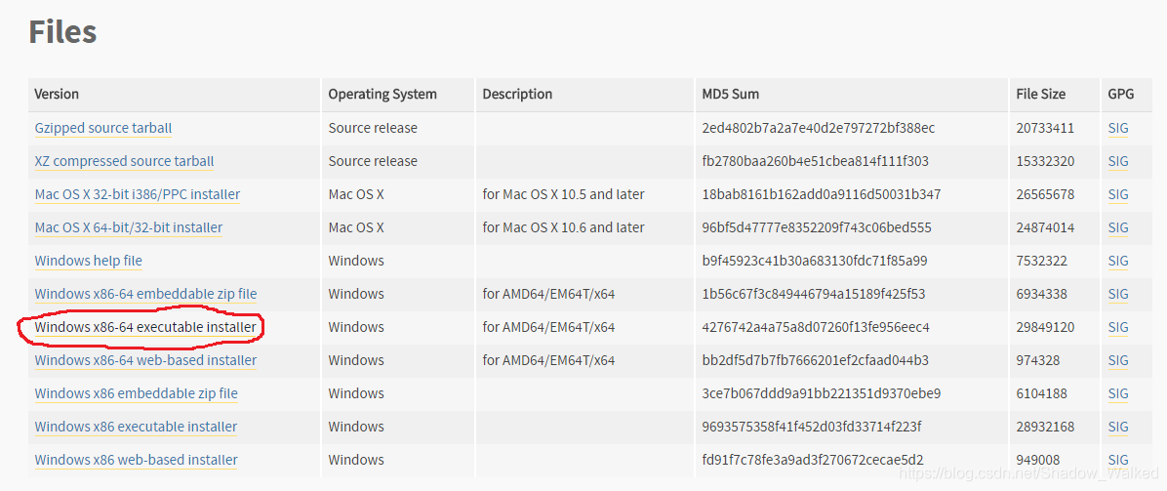
Task: Click 'for Mac OS X 10.6 and later' description
Action: pyautogui.click(x=563, y=227)
